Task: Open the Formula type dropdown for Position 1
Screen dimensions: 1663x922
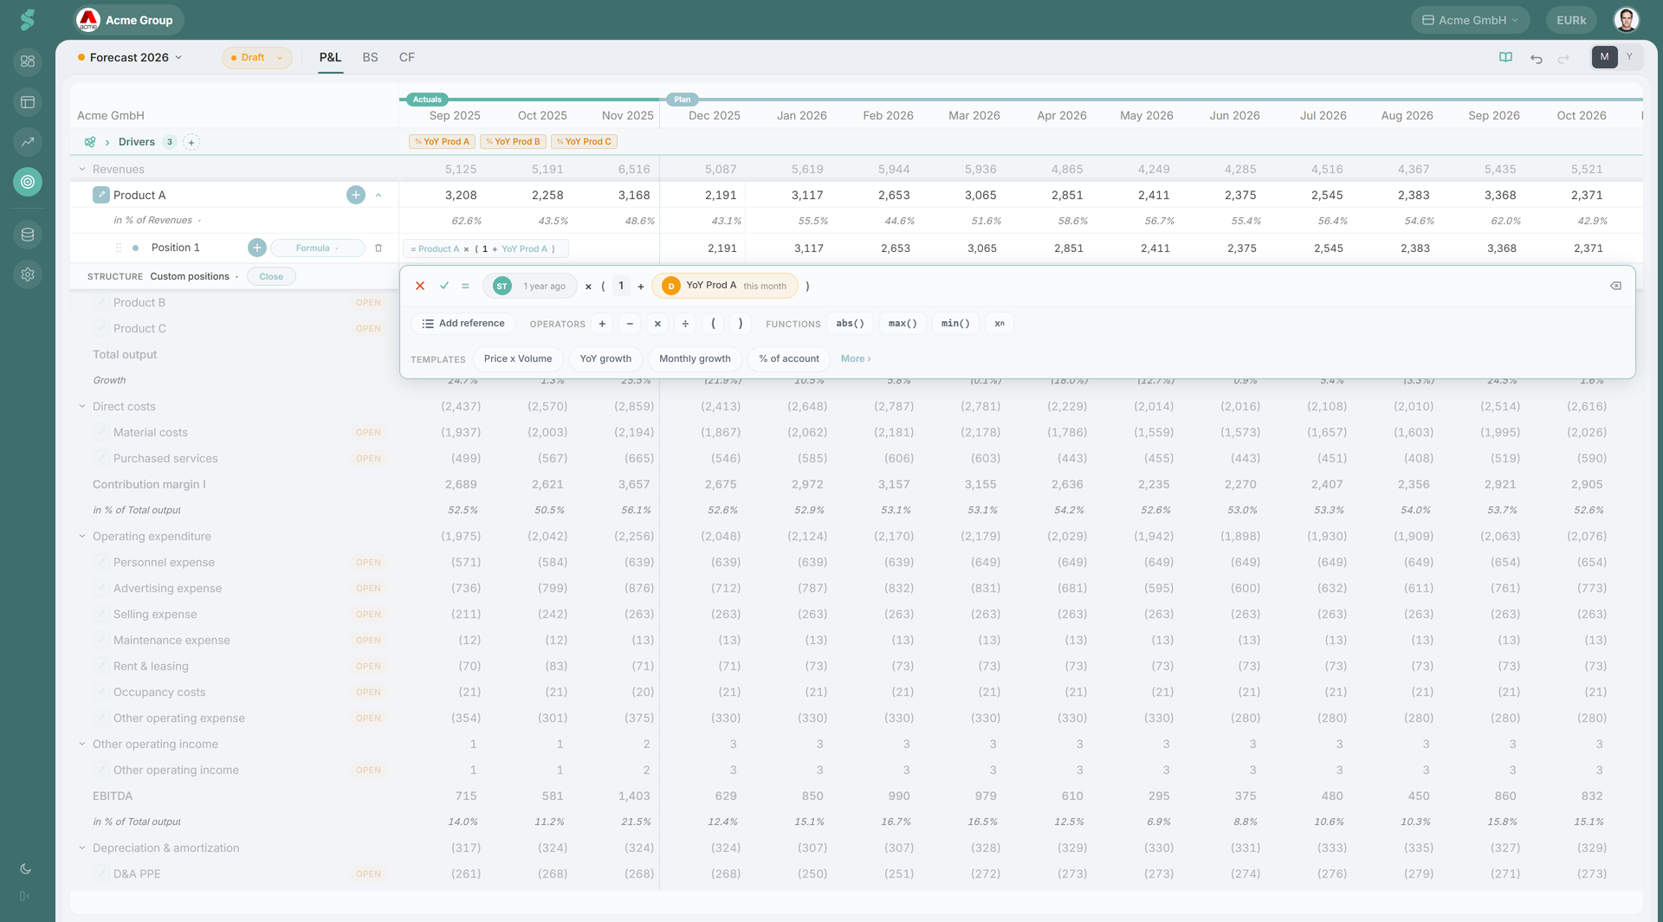Action: (318, 248)
